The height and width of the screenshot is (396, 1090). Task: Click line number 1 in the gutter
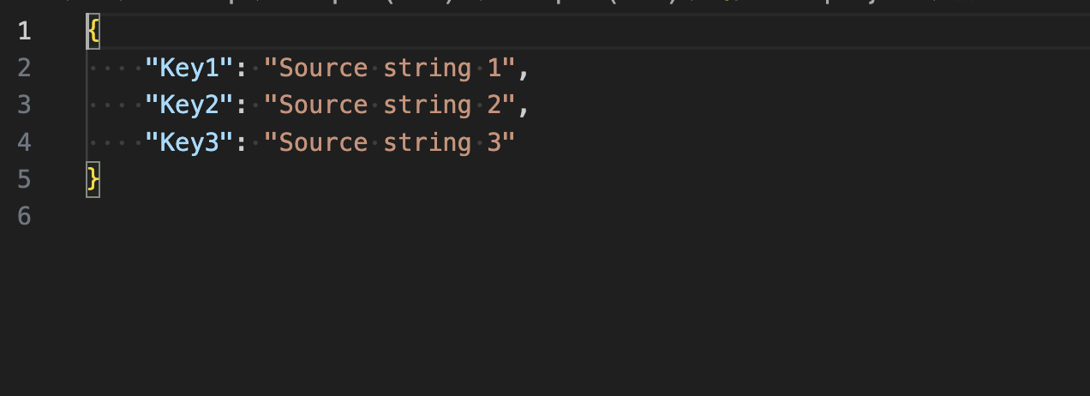pyautogui.click(x=24, y=31)
